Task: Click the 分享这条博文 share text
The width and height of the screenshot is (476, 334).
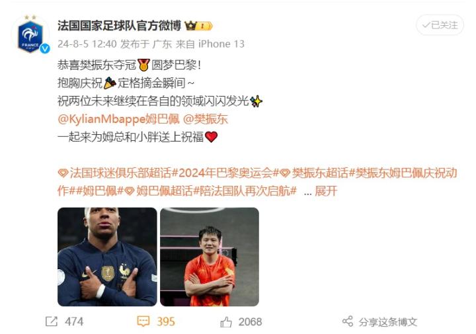Action: point(387,322)
